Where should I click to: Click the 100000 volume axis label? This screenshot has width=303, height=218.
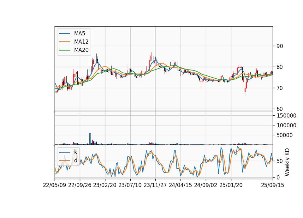[x=286, y=125]
